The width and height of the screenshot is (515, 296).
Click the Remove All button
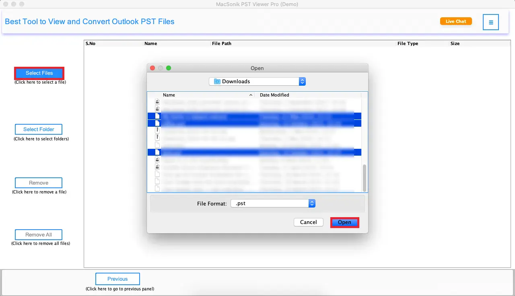39,234
